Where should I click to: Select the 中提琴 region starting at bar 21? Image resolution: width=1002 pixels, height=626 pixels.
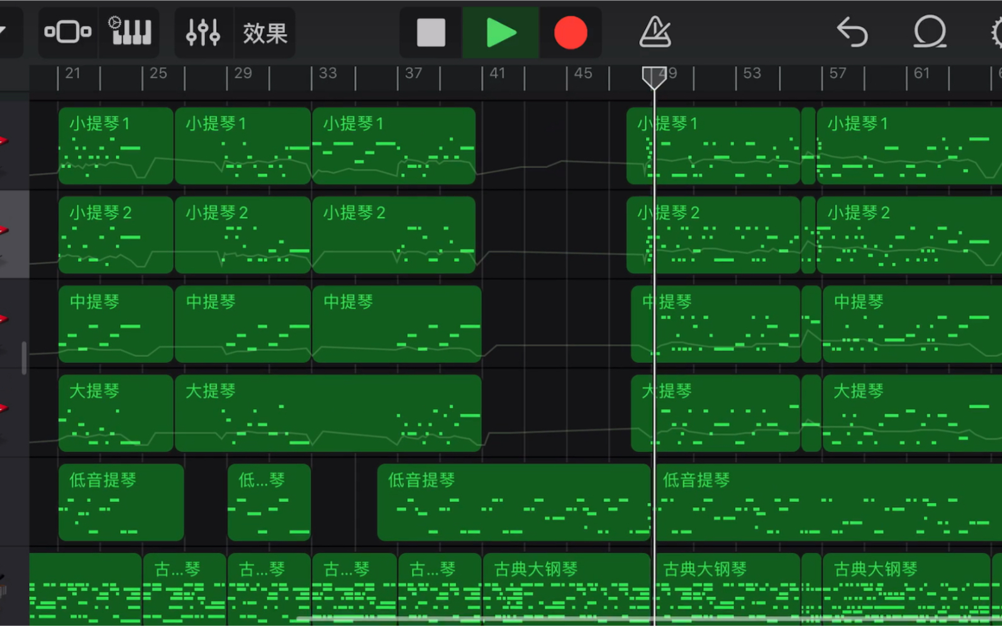click(x=116, y=324)
